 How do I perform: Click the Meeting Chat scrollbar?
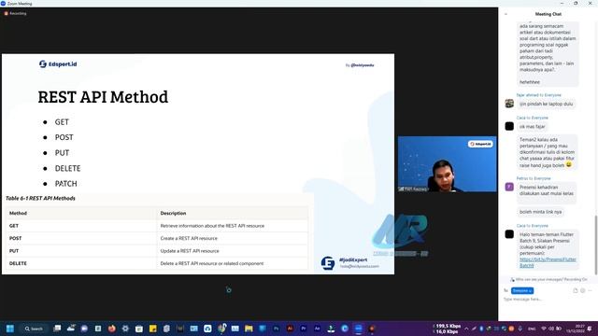pos(596,245)
